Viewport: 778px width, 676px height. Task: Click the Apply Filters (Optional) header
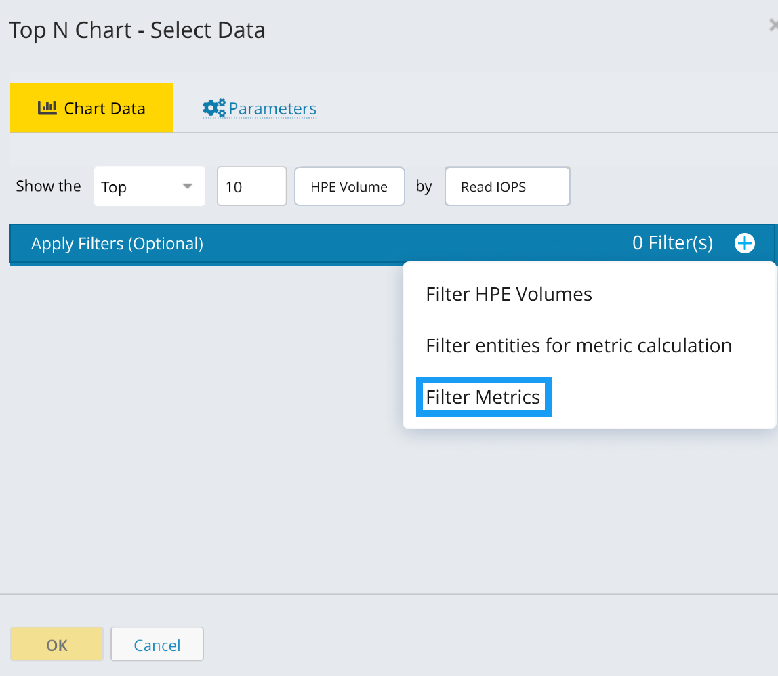(117, 244)
